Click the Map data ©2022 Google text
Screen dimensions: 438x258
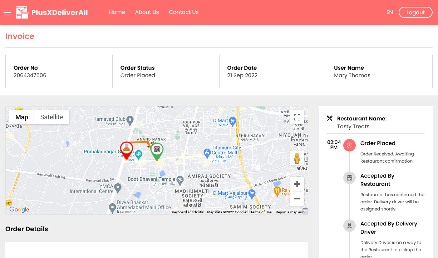pyautogui.click(x=227, y=212)
